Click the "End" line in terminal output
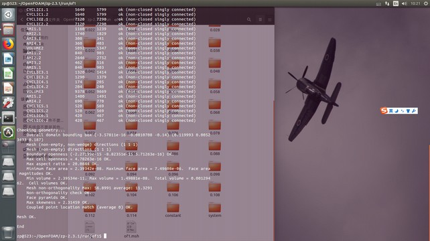Screen dimensions: 430x241 tap(21, 226)
